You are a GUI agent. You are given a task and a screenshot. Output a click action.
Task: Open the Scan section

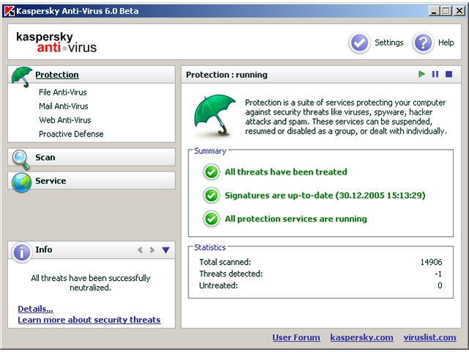45,157
